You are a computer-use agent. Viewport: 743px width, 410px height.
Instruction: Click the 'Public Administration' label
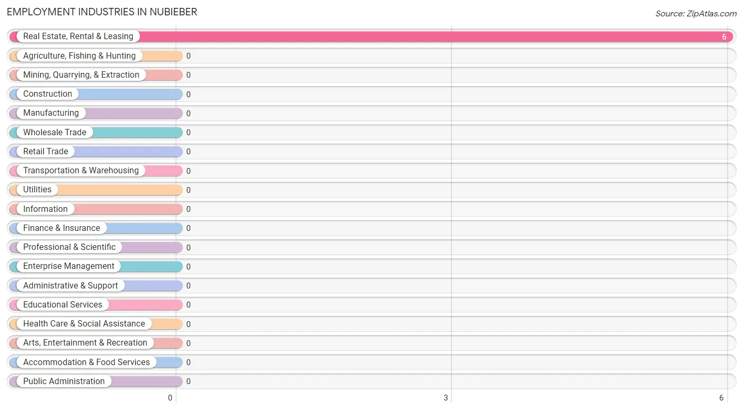(x=64, y=381)
